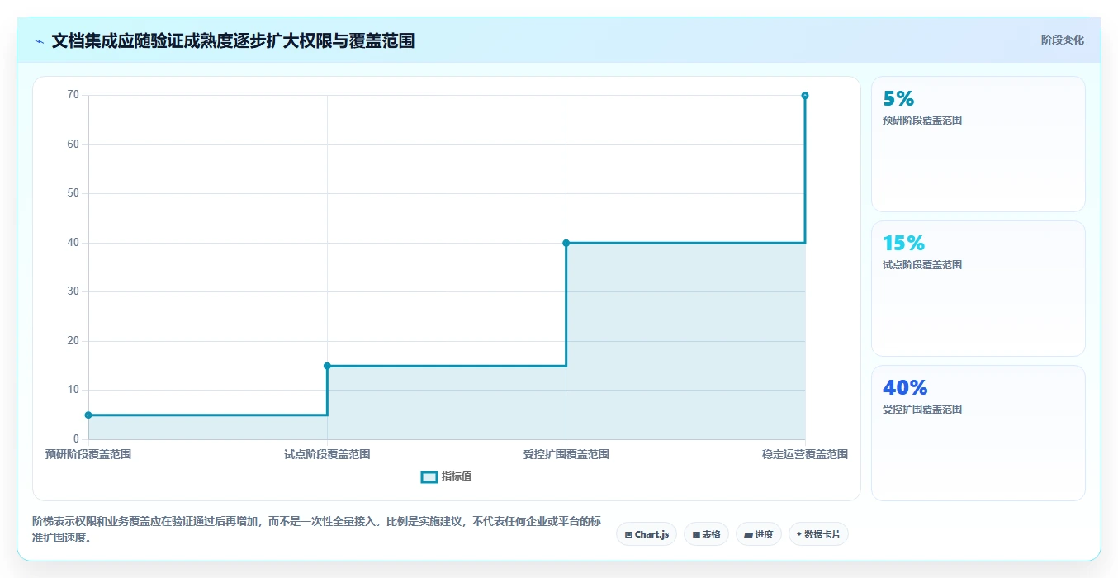Click x-axis label 受控扩围覆盖范围

(566, 454)
